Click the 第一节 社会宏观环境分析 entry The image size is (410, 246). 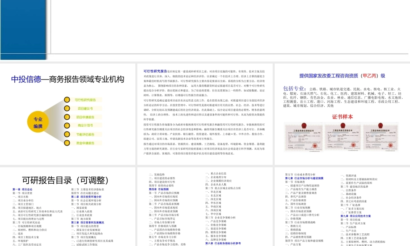point(86,200)
